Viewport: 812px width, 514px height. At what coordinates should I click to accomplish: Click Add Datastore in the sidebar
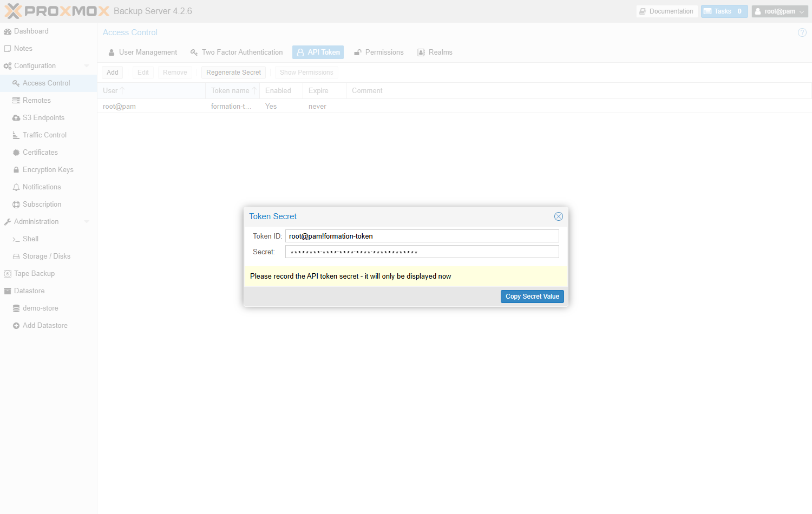pos(48,326)
